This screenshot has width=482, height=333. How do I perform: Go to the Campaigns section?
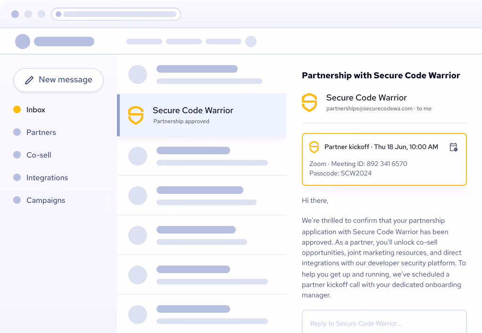[46, 200]
